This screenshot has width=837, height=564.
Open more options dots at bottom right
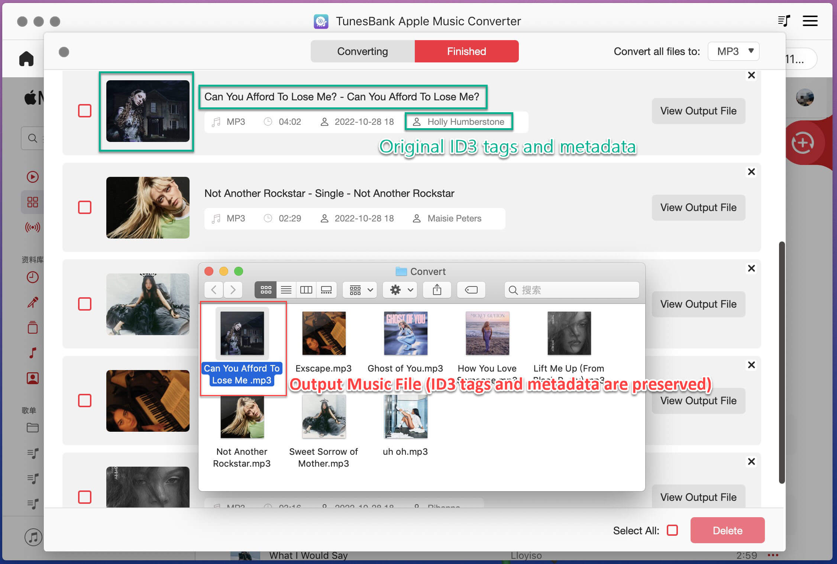coord(773,555)
